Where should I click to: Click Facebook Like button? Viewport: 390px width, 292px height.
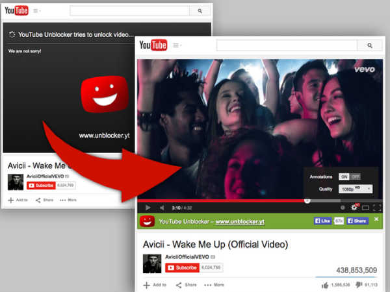322,221
